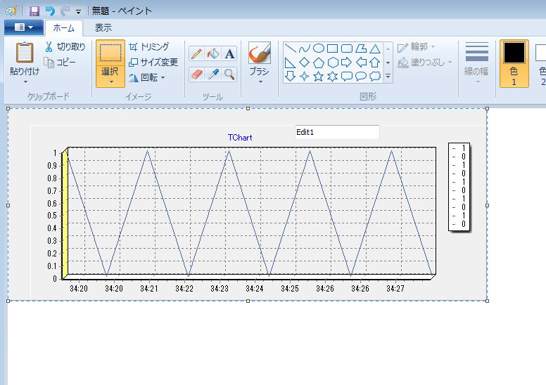546x385 pixels.
Task: Select the Magnifier tool
Action: [x=229, y=74]
